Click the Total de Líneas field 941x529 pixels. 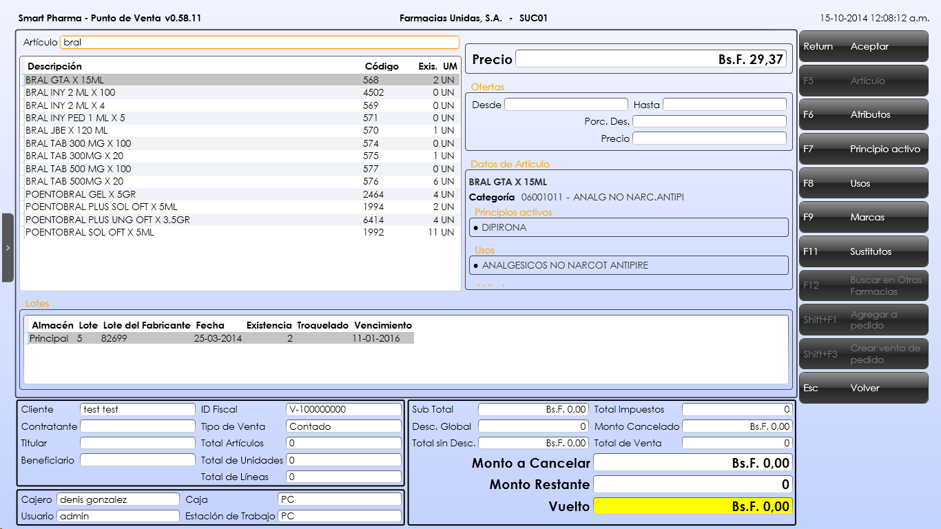pyautogui.click(x=344, y=477)
